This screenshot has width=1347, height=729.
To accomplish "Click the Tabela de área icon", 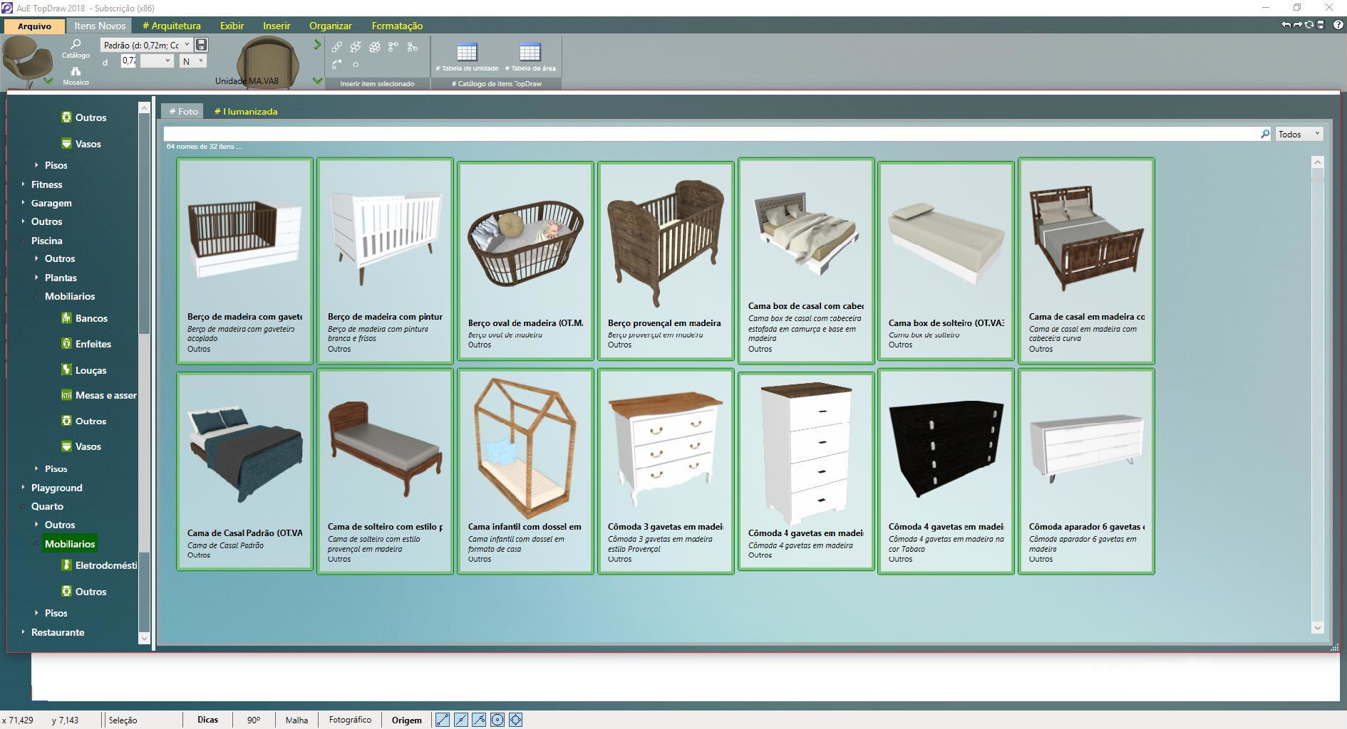I will (530, 53).
